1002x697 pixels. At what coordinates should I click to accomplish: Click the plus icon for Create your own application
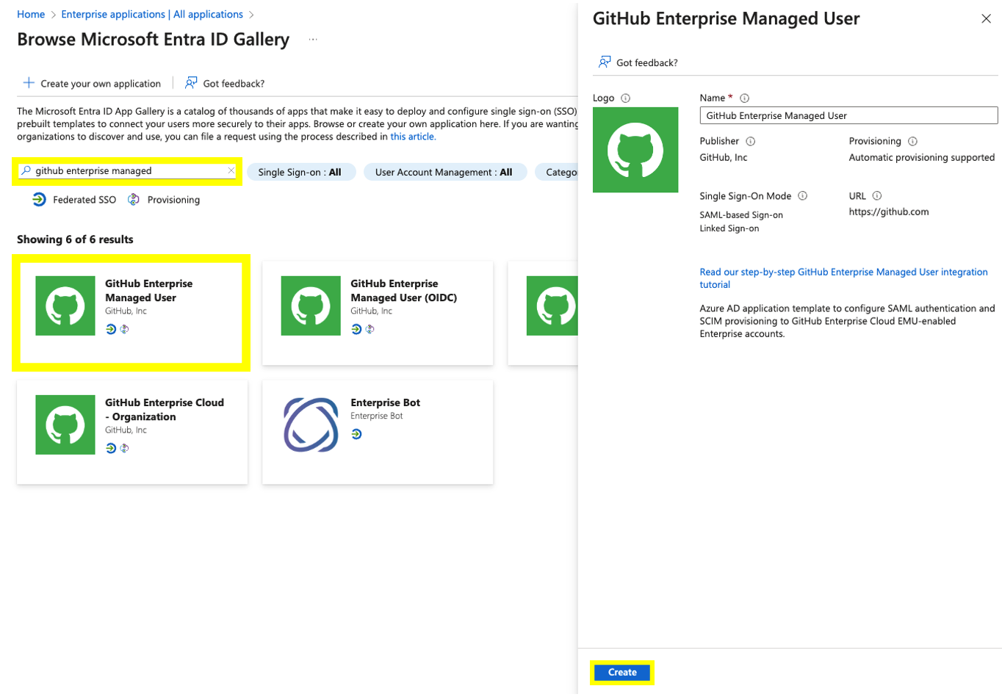pyautogui.click(x=29, y=83)
